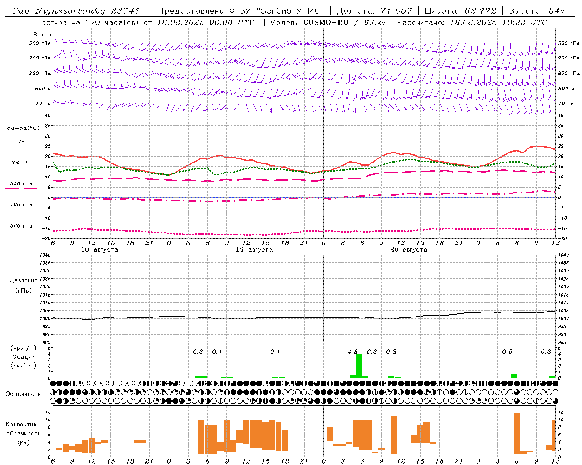
Task: Click the 500 гПа temperature legend entry
Action: [x=21, y=227]
